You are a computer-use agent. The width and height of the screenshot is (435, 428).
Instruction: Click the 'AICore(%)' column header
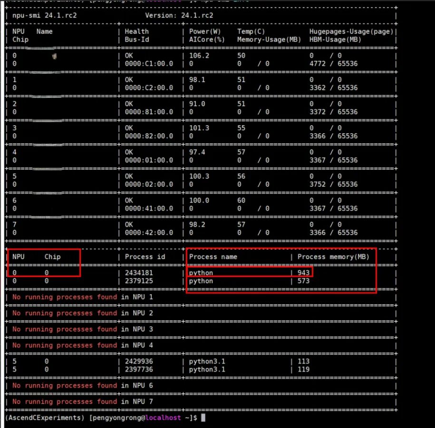pos(207,40)
